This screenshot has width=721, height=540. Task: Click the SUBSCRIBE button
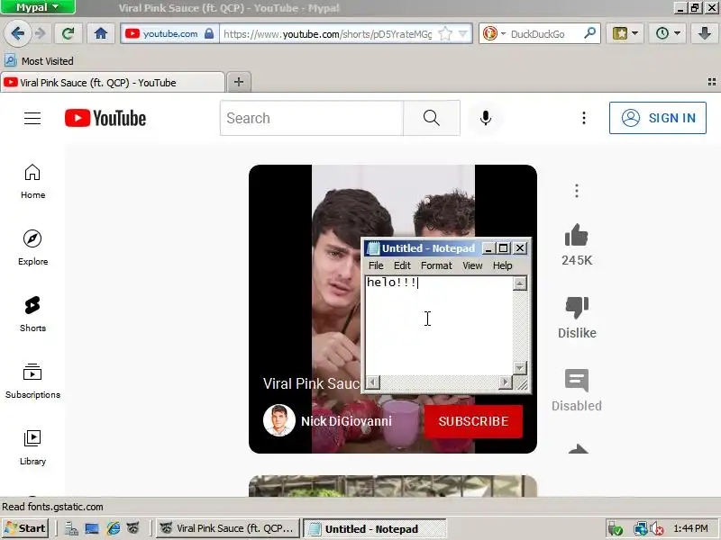473,421
